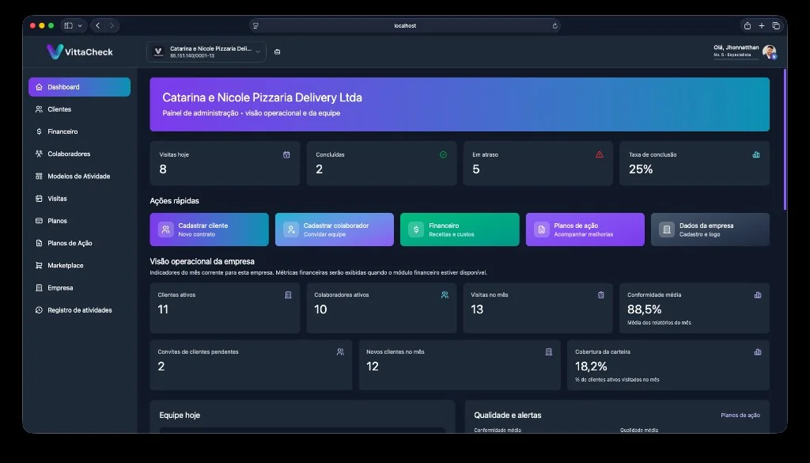Viewport: 810px width, 463px height.
Task: Open Financeiro quick action card
Action: coord(460,230)
